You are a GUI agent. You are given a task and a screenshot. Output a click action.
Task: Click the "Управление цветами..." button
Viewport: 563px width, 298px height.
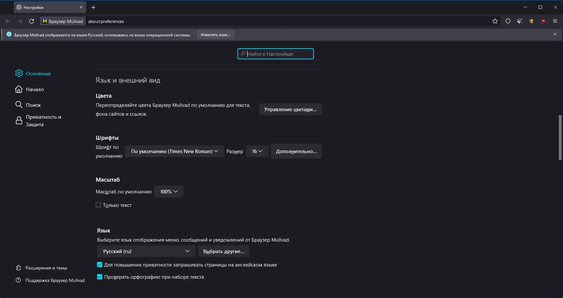click(x=290, y=109)
